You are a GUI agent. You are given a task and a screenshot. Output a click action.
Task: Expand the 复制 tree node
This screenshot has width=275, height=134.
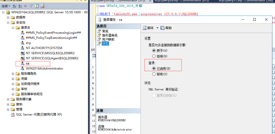(8, 104)
